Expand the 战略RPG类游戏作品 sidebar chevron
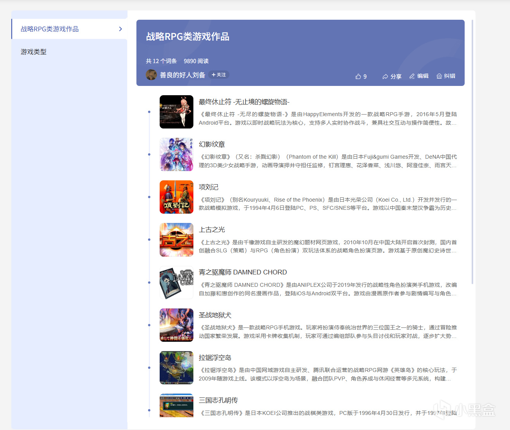Viewport: 510px width, 430px height. [121, 29]
